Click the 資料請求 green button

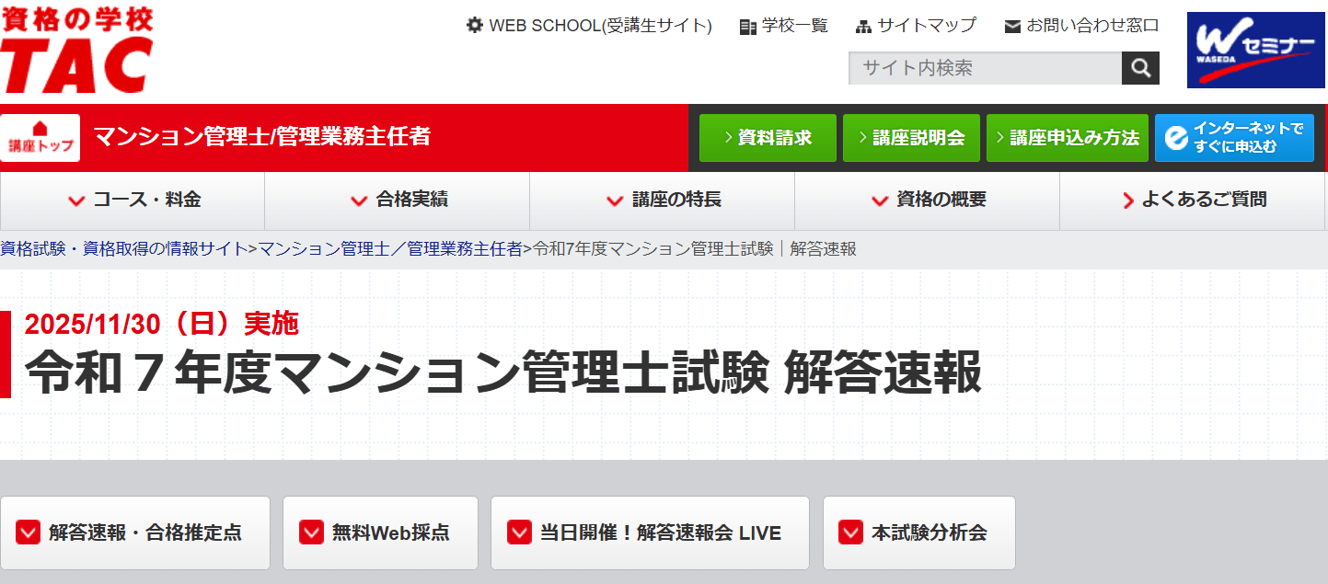click(768, 136)
